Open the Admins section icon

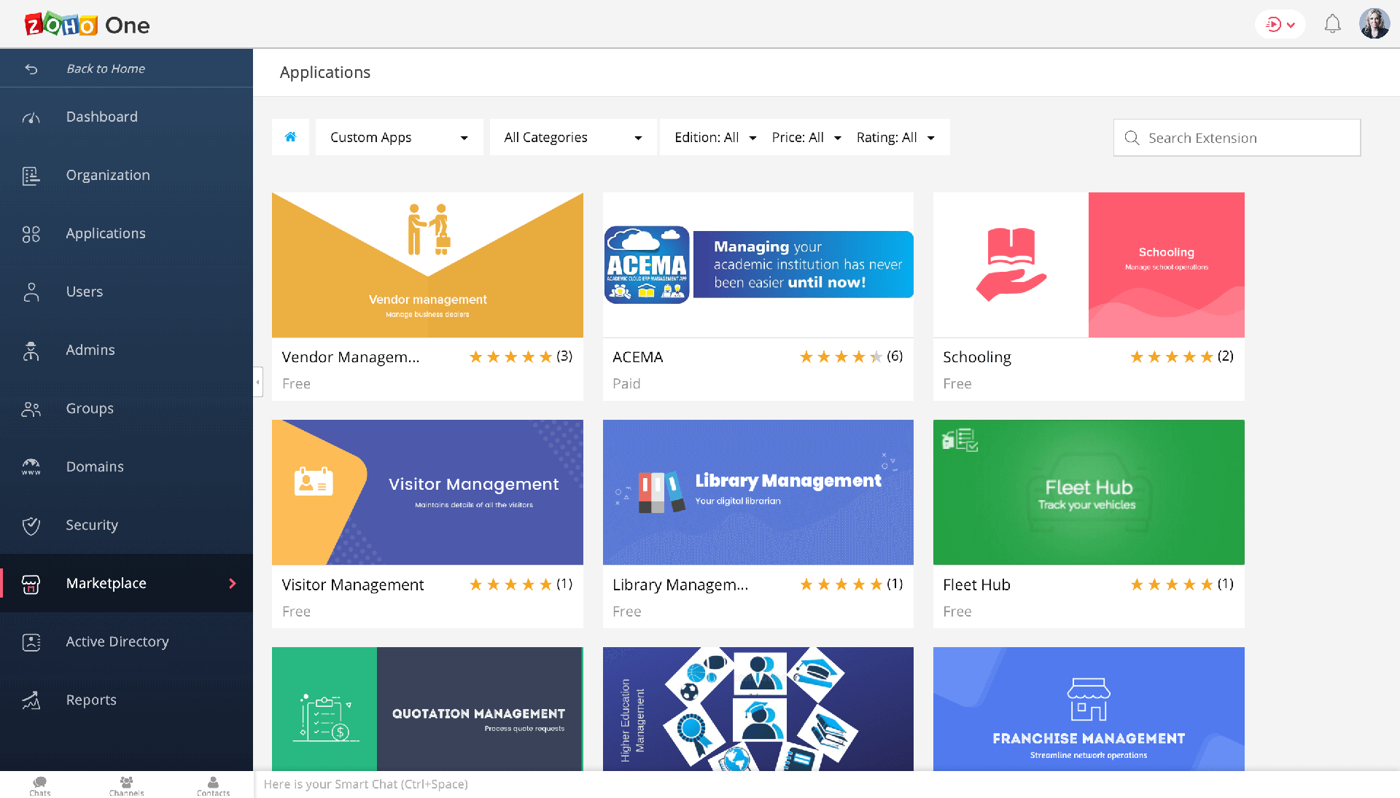[x=31, y=350]
